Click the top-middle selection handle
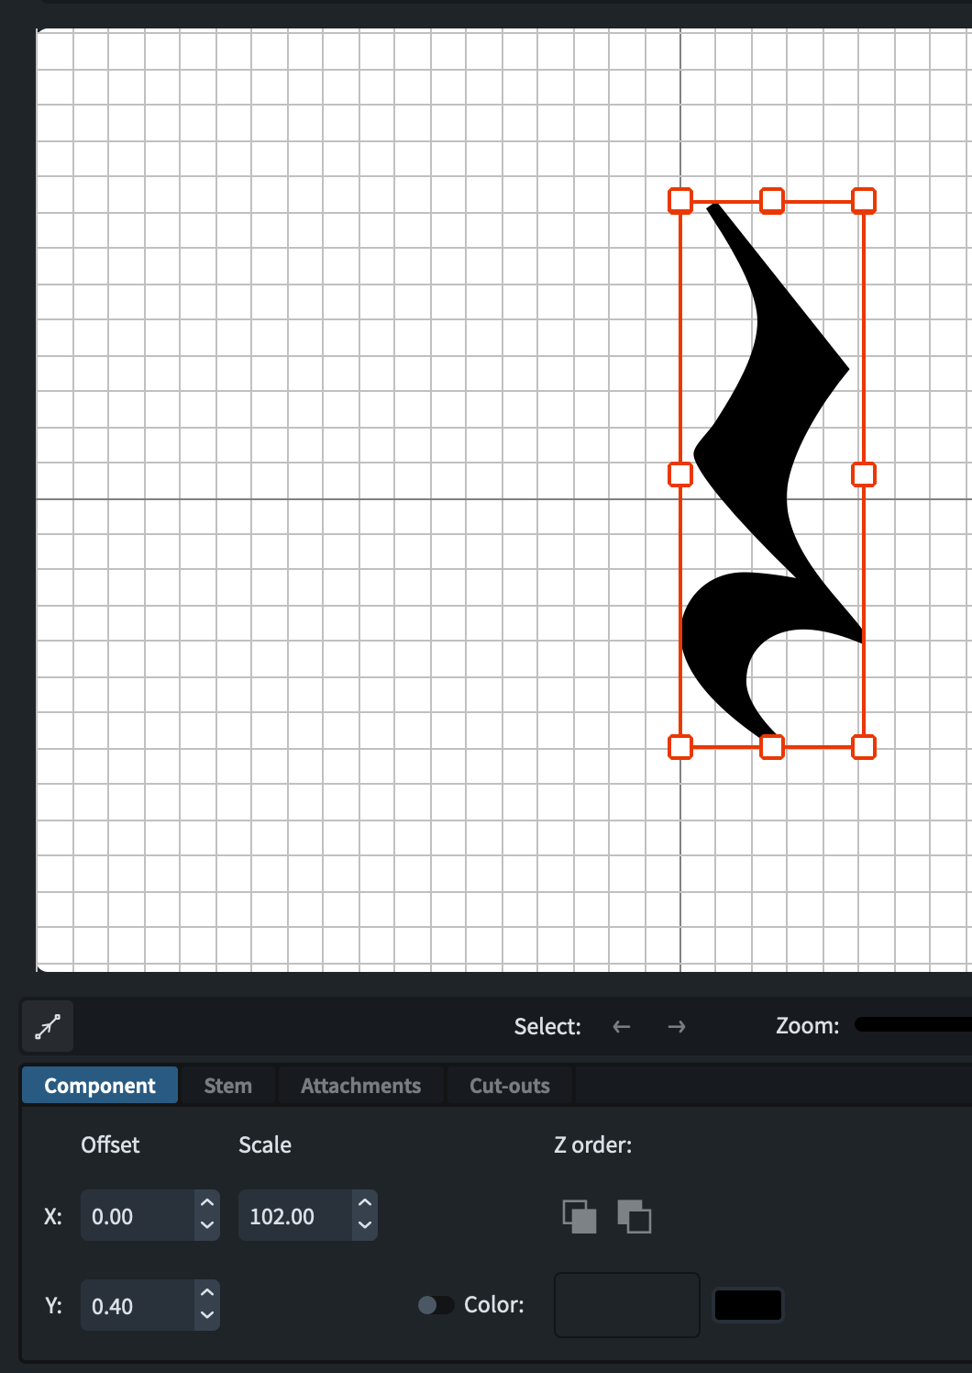 pyautogui.click(x=772, y=201)
